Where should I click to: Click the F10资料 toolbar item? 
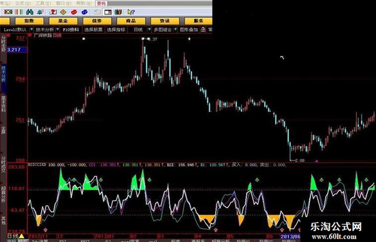(x=71, y=29)
